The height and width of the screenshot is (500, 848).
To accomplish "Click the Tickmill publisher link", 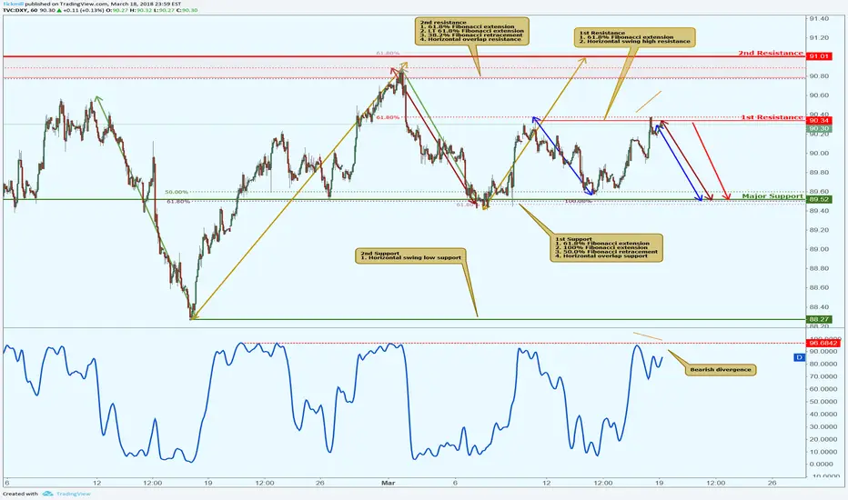I will tap(13, 4).
